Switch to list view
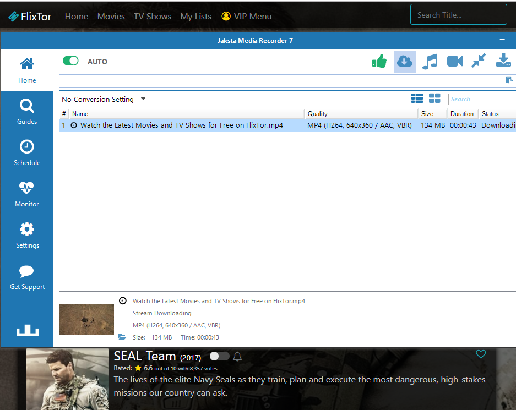 click(x=417, y=99)
